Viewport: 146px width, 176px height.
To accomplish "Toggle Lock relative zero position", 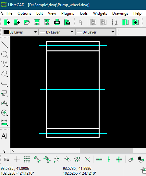I will (x=141, y=159).
